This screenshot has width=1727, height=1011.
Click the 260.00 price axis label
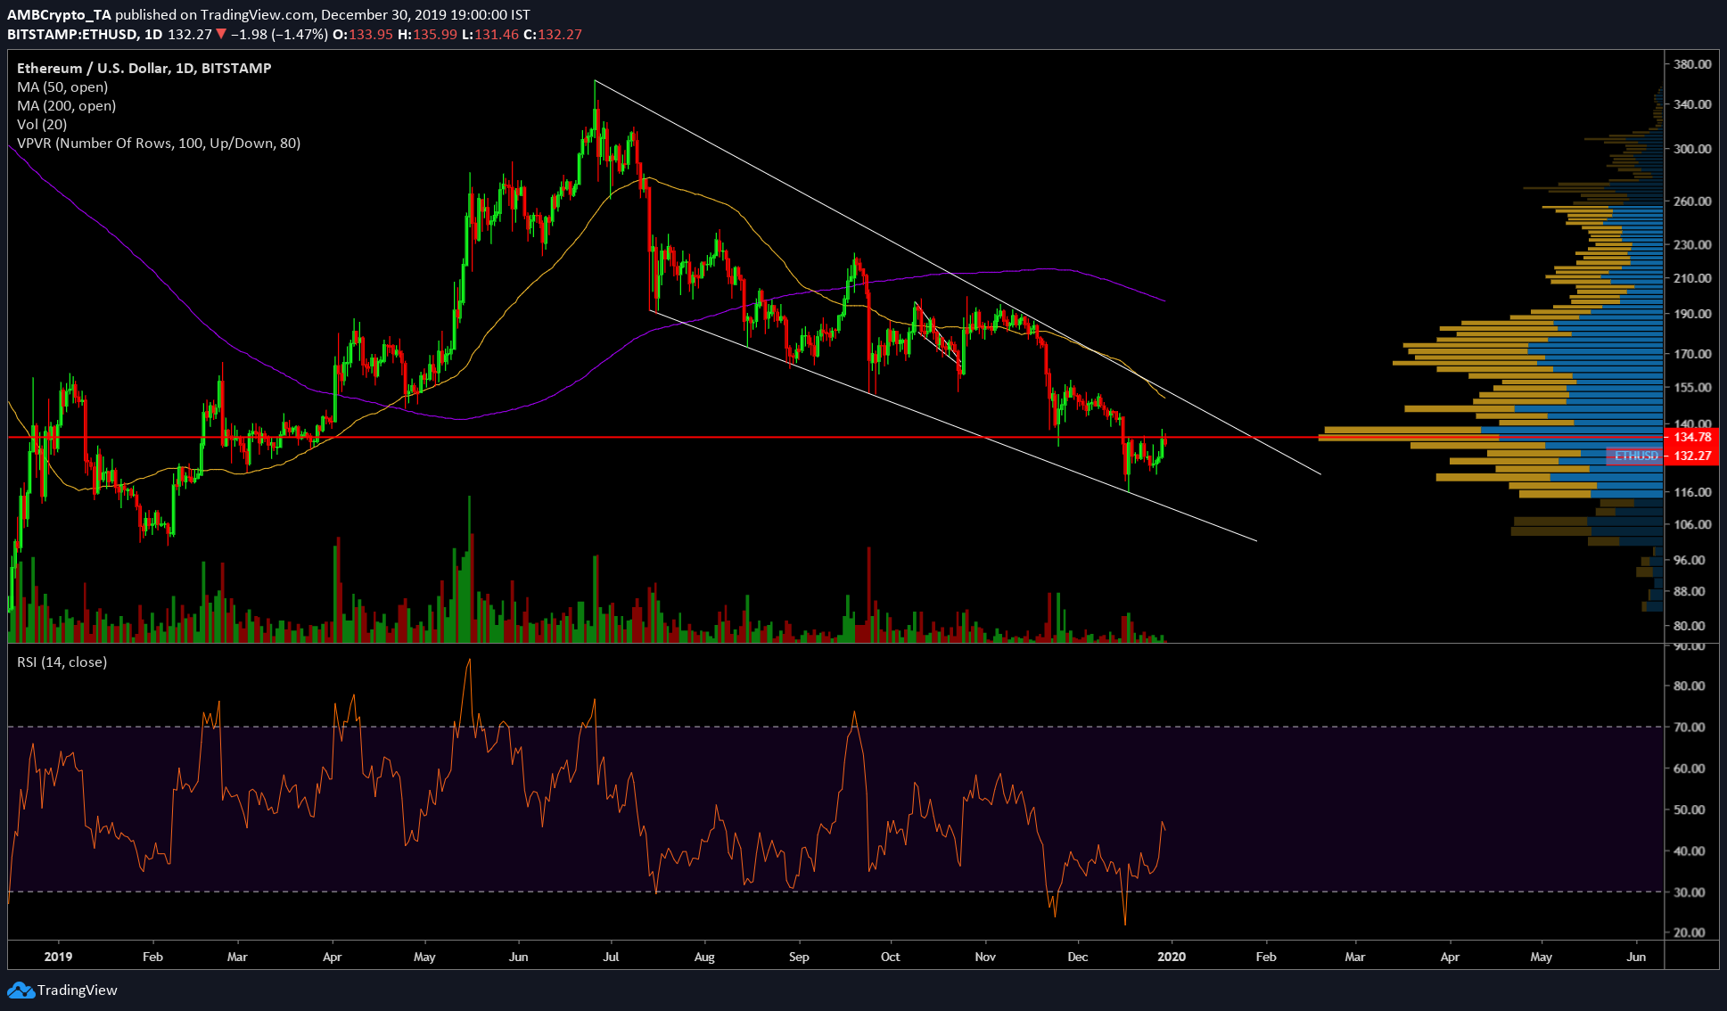1692,201
